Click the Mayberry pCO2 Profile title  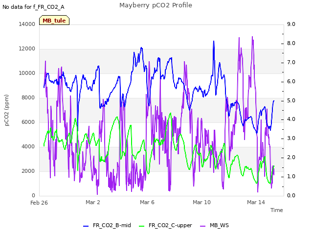pos(156,5)
